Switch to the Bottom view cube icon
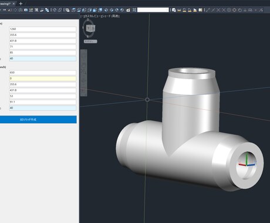The height and width of the screenshot is (223, 270). click(79, 10)
